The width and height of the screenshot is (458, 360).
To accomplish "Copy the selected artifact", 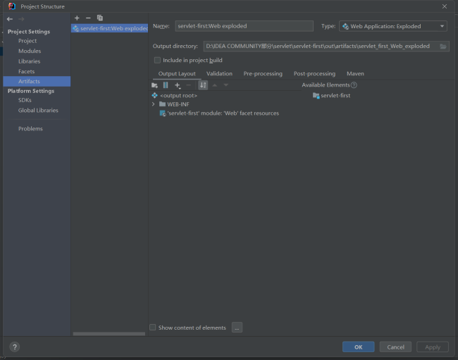I will pyautogui.click(x=100, y=18).
